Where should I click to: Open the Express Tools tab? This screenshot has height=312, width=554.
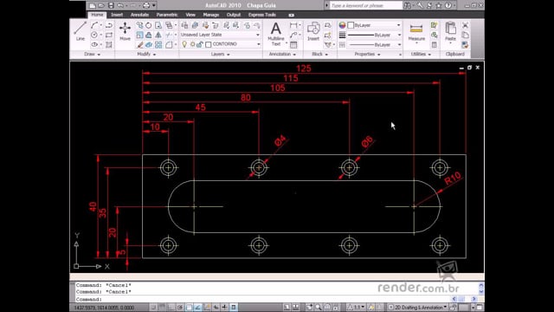[261, 15]
